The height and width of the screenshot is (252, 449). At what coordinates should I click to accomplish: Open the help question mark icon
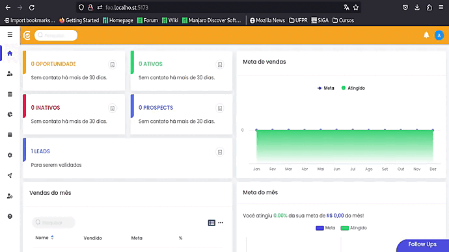pyautogui.click(x=10, y=216)
